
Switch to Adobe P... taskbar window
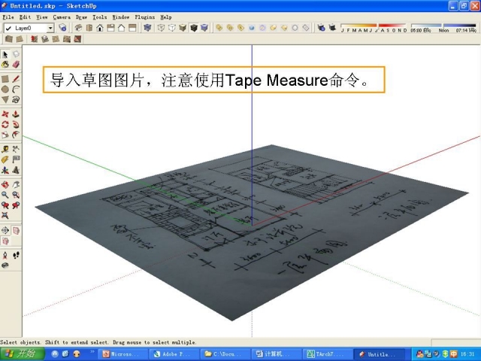coord(174,354)
